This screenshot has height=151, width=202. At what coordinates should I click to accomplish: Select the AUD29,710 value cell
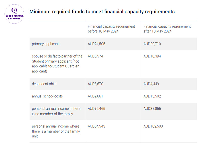tap(152, 44)
